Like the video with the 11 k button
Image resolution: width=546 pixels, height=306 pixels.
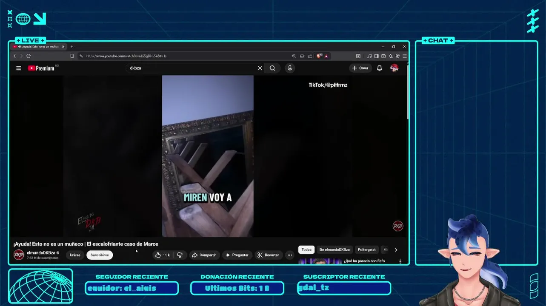tap(163, 255)
